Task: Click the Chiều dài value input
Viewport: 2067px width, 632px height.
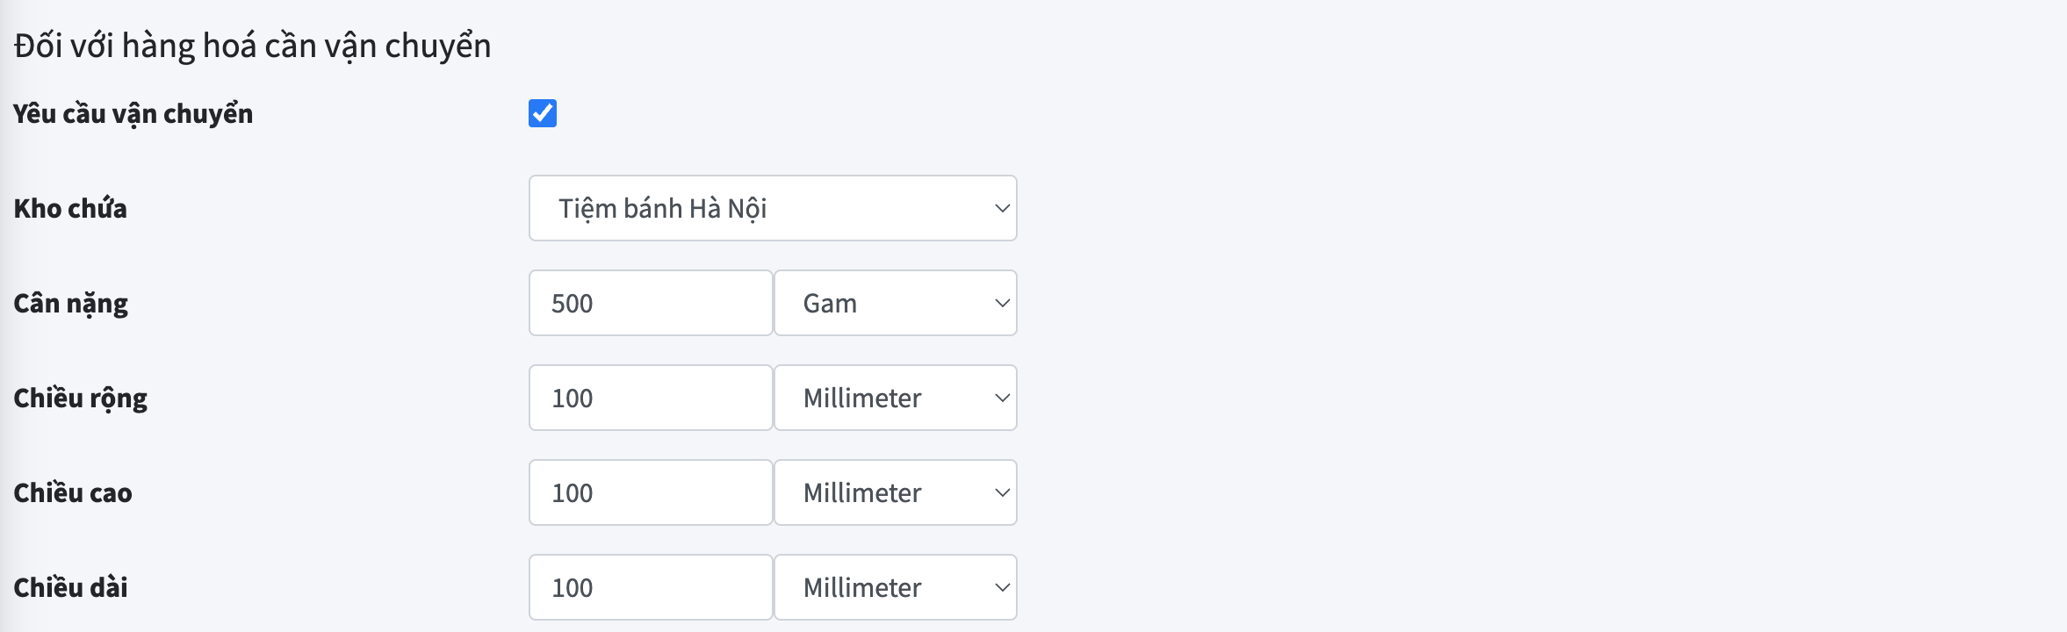Action: click(x=651, y=587)
